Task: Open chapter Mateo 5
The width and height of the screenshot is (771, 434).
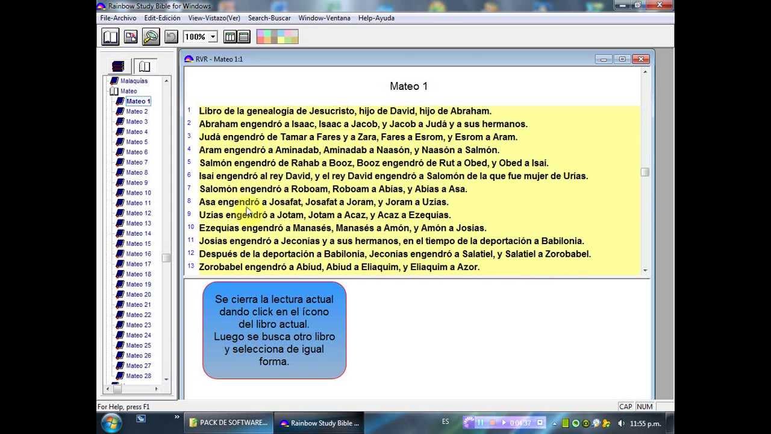Action: (137, 142)
